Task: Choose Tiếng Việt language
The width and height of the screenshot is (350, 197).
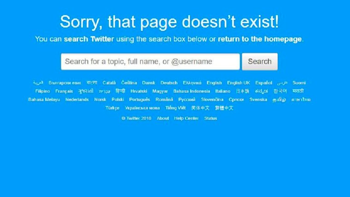Action: coord(175,108)
